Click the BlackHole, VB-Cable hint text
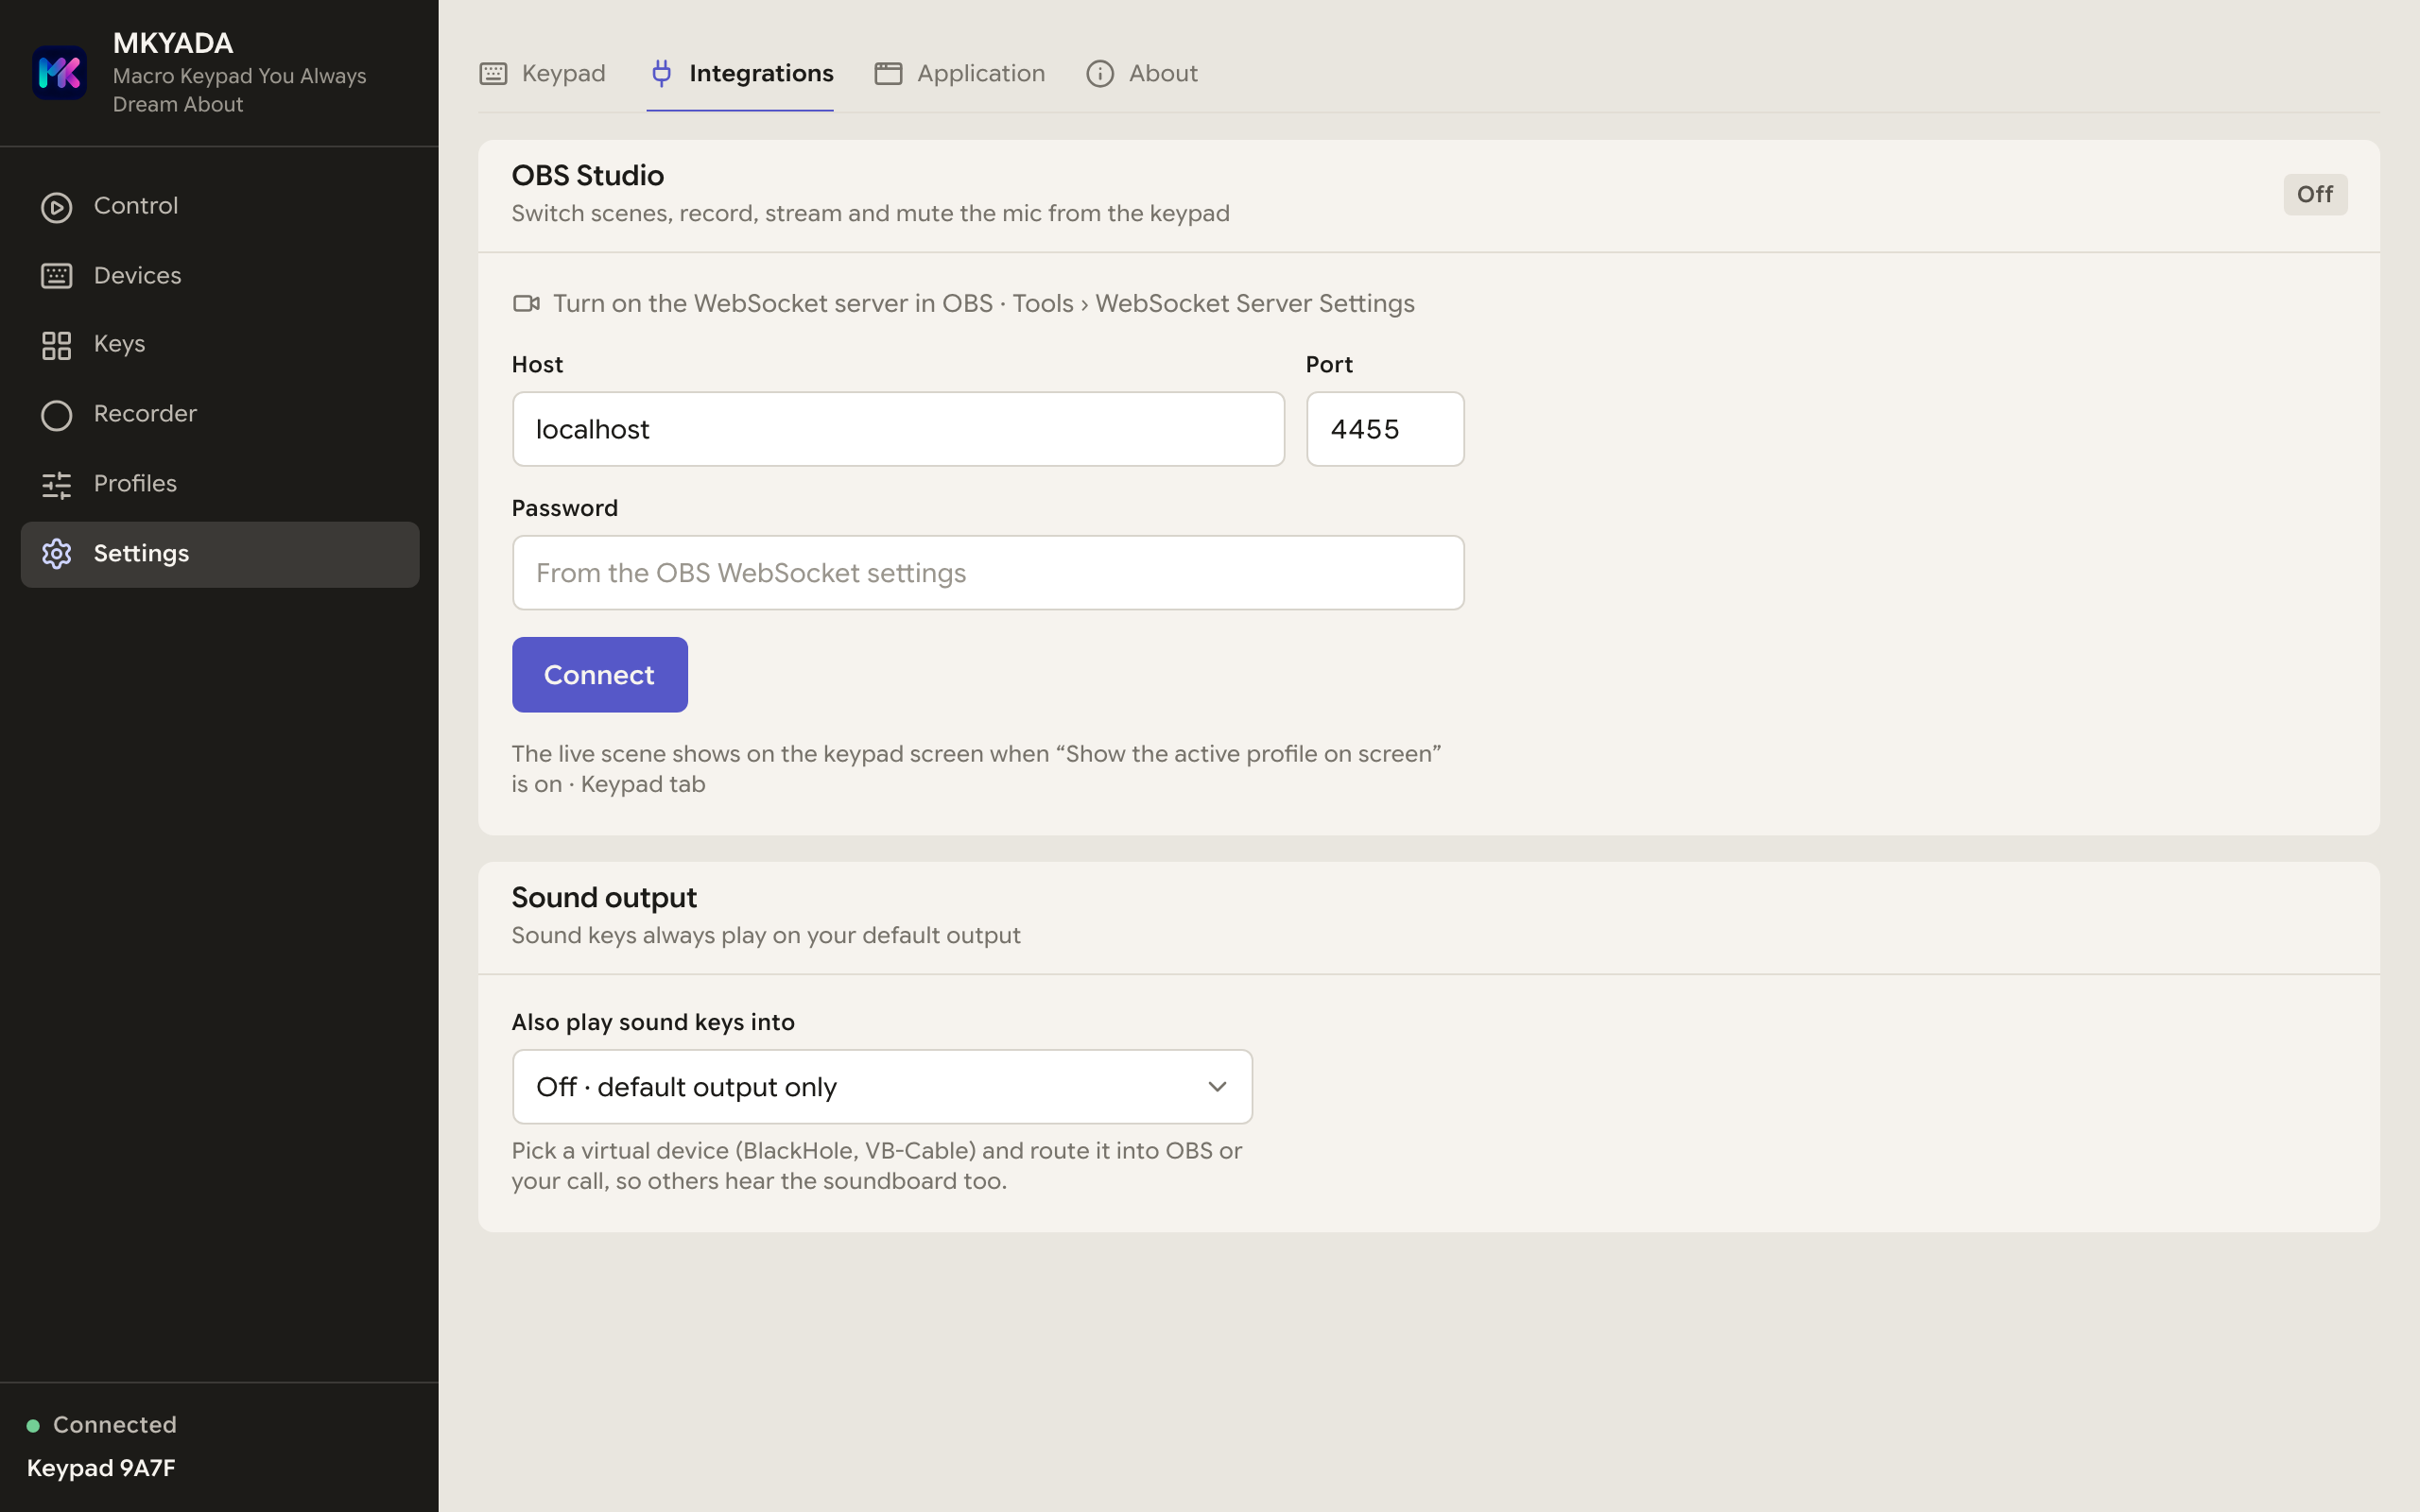This screenshot has width=2420, height=1512. pos(877,1166)
